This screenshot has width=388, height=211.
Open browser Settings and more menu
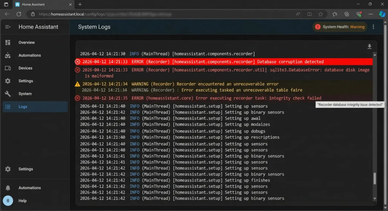pyautogui.click(x=371, y=14)
